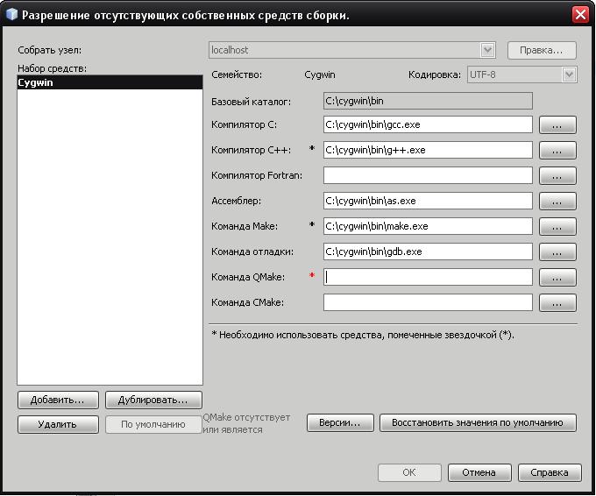Image resolution: width=596 pixels, height=496 pixels.
Task: Click the debugger command gdb.exe field
Action: [x=428, y=252]
